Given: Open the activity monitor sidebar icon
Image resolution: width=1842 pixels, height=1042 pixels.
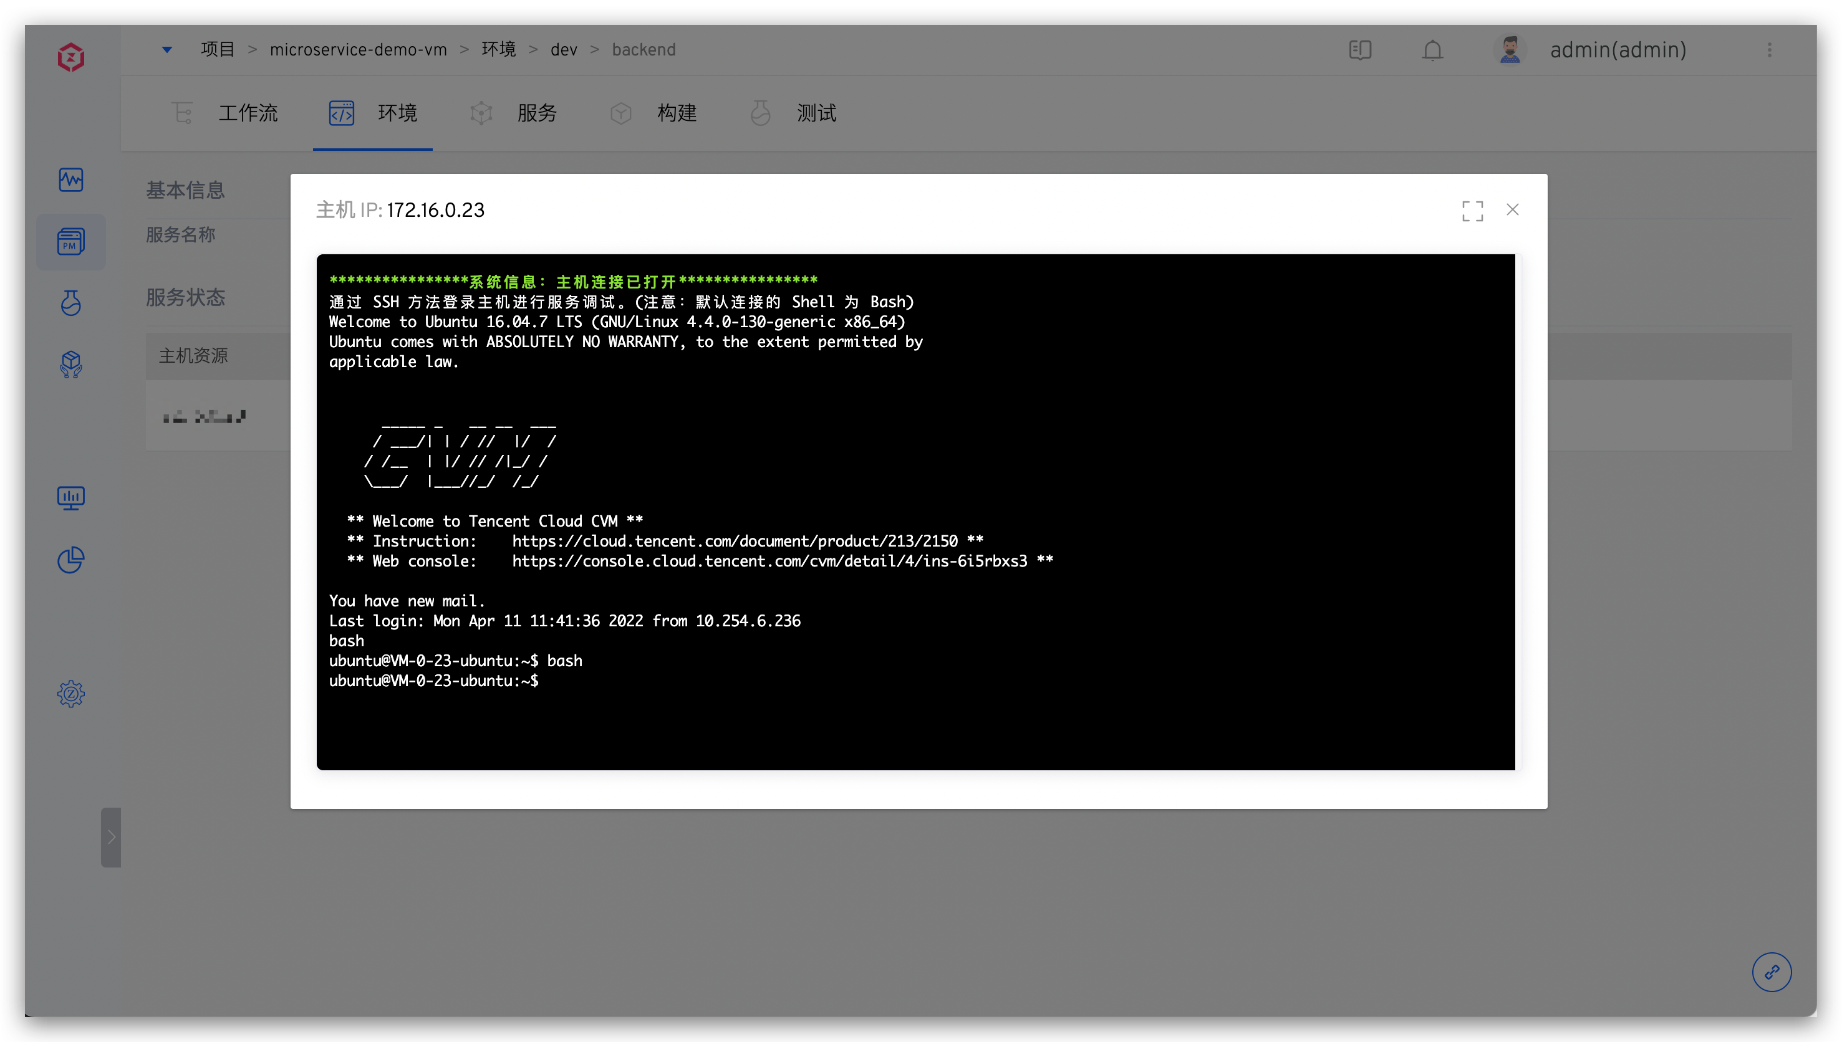Looking at the screenshot, I should click(x=71, y=179).
